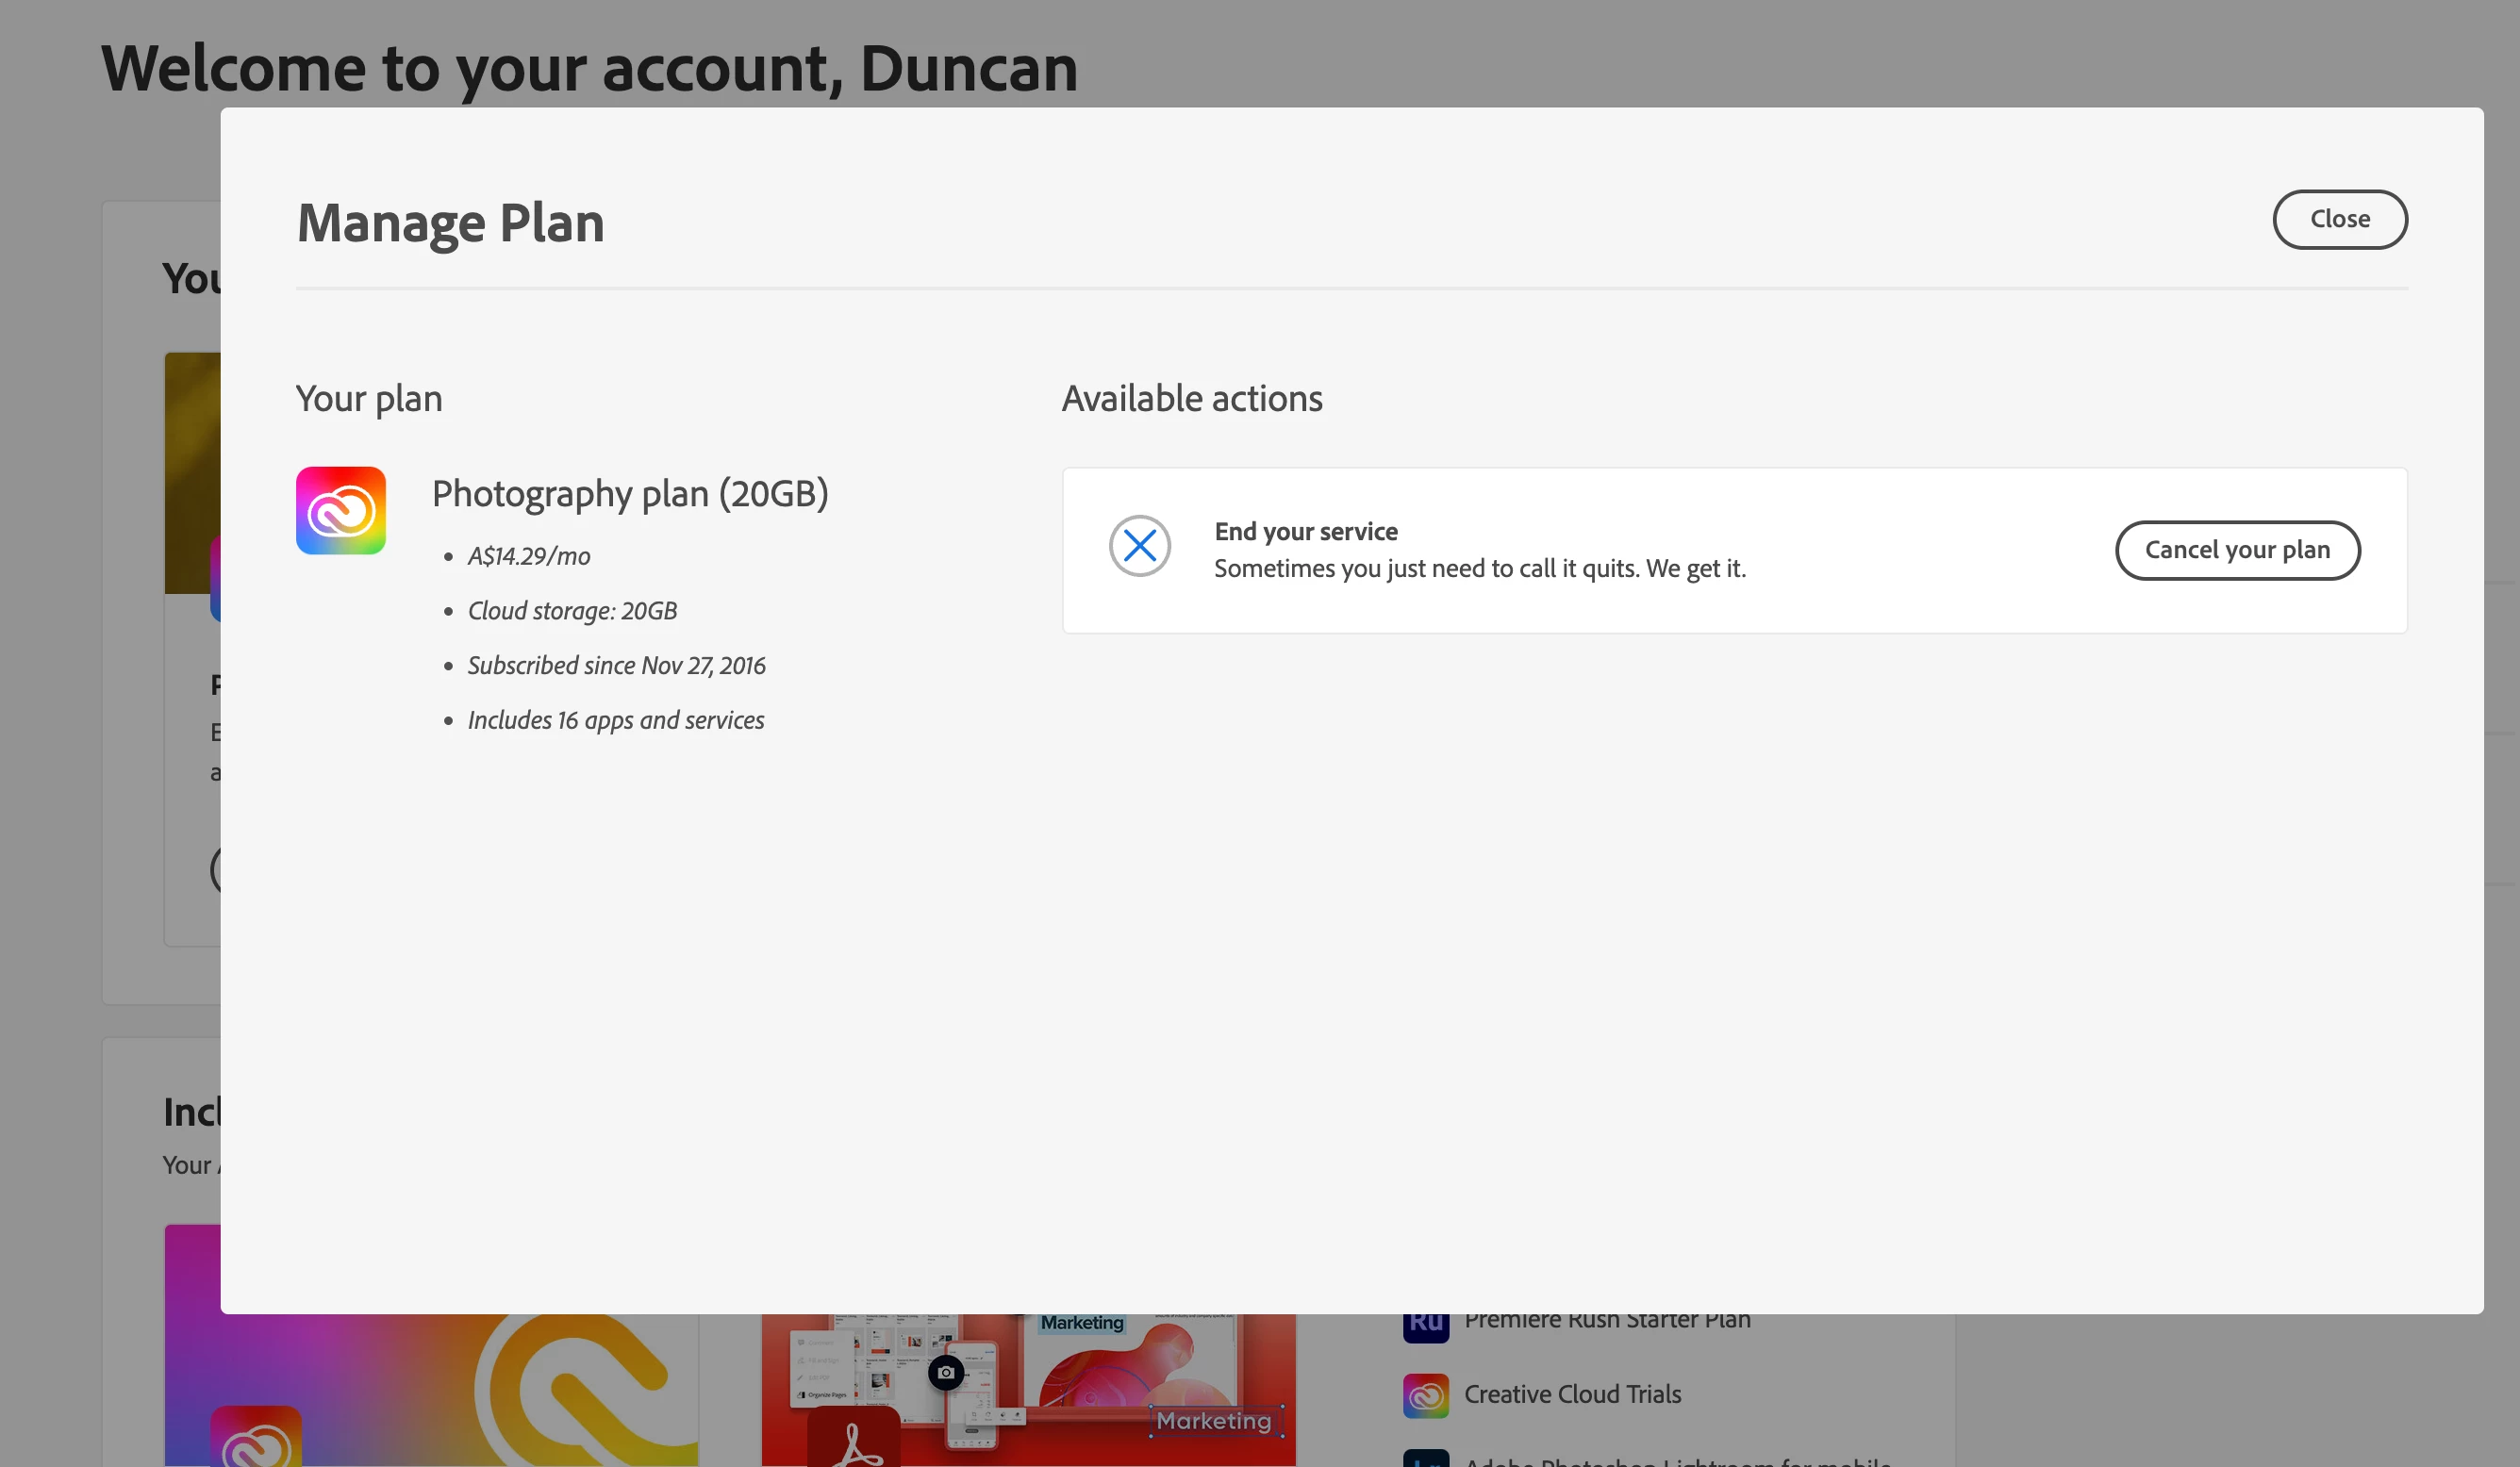Screen dimensions: 2520x1467
Task: Click the Creative Cloud Trials icon
Action: [x=1425, y=1395]
